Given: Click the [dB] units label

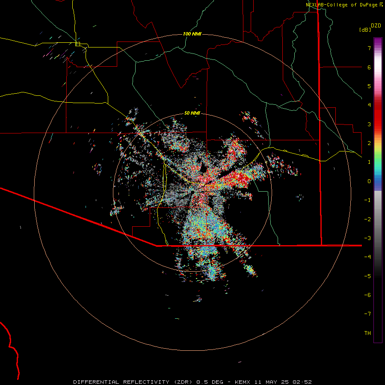Looking at the screenshot, I should click(x=365, y=30).
